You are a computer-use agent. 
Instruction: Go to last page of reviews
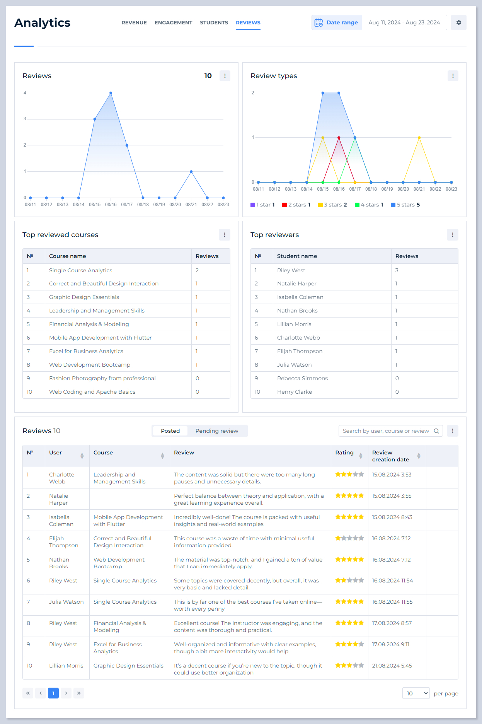79,693
